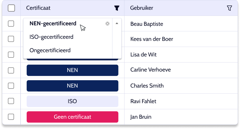
Task: Click the ISO badge for Ravi Fahlet
Action: click(x=72, y=101)
